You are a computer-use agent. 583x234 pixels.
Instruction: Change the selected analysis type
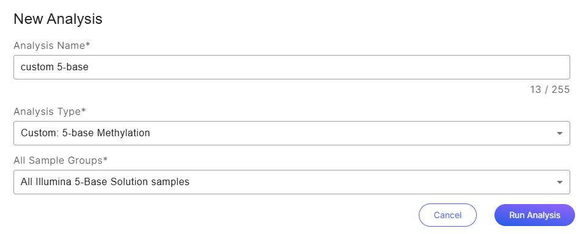tap(292, 133)
